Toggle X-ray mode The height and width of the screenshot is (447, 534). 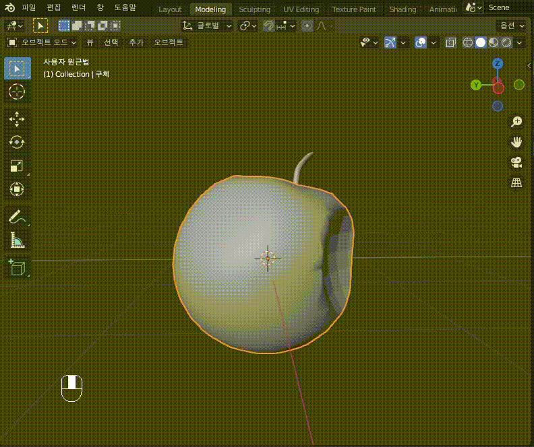coord(450,42)
